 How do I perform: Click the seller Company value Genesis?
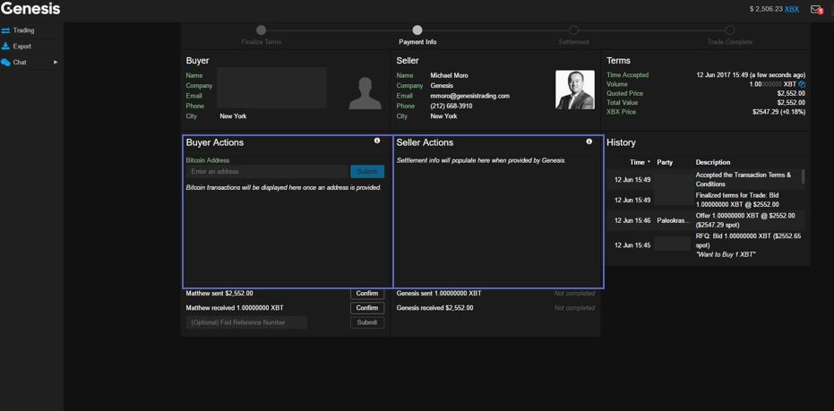442,86
